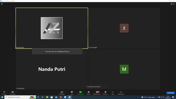Open the weather widget showing 29°C

[148, 97]
